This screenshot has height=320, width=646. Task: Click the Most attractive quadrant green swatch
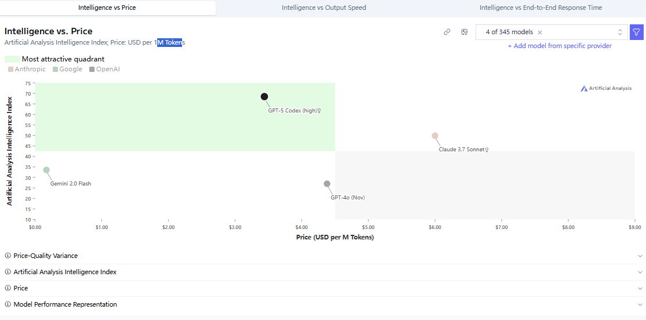(x=12, y=59)
